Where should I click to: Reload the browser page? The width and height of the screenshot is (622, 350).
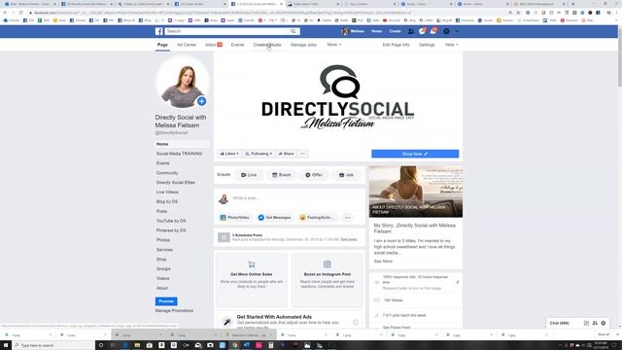tap(21, 13)
